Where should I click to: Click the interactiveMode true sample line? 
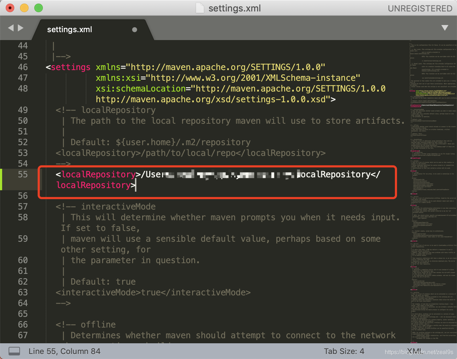(153, 292)
